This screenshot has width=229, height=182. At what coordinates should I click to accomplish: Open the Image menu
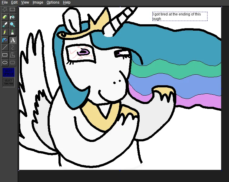click(38, 2)
